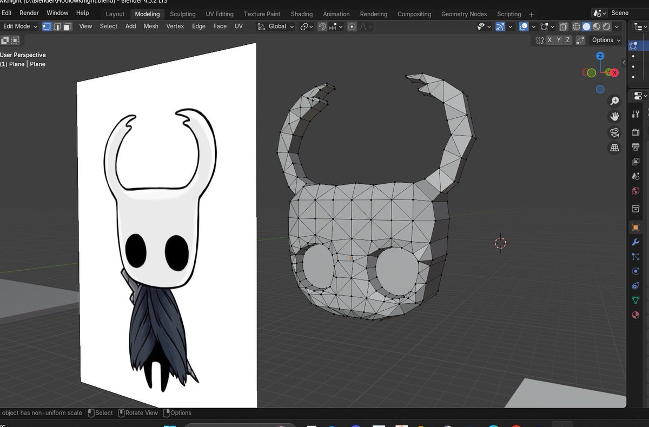Open the Edit Mode selector

(x=20, y=26)
